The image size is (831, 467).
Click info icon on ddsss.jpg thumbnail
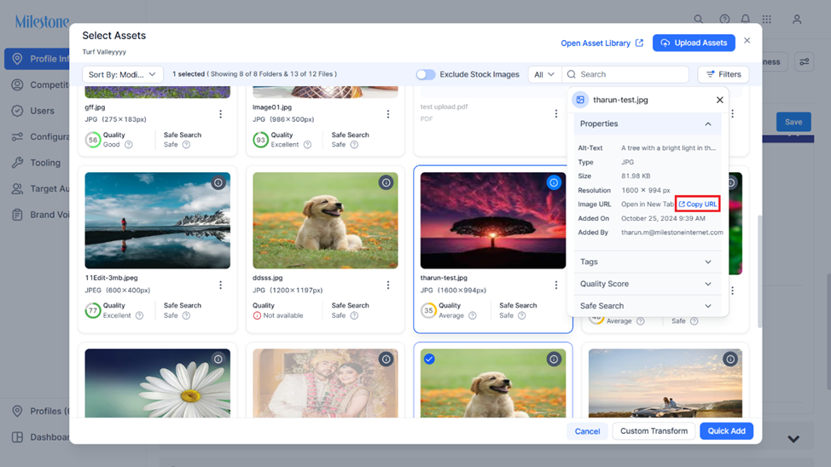386,182
